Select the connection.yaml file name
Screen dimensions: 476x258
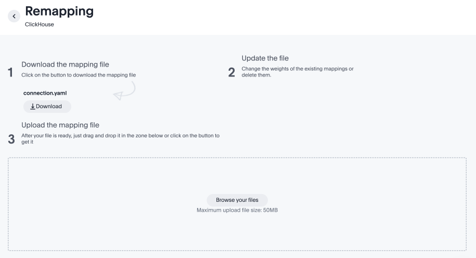pos(45,93)
